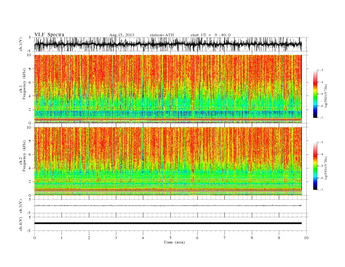This screenshot has height=267, width=345.
Task: Click the '3' tick on time axis
Action: click(x=116, y=238)
